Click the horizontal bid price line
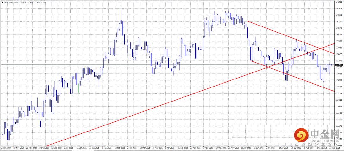The width and height of the screenshot is (344, 151). click(167, 64)
